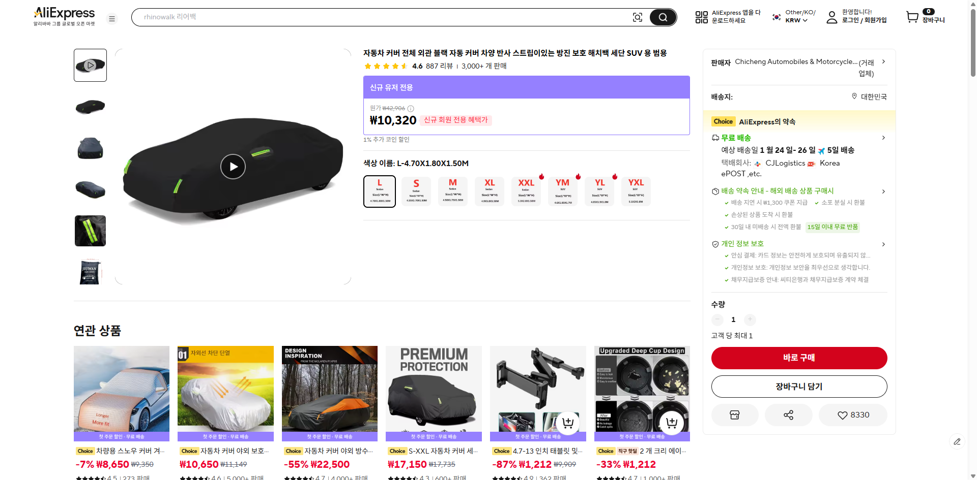Choose the S sedan size option
The height and width of the screenshot is (480, 977).
click(x=416, y=191)
